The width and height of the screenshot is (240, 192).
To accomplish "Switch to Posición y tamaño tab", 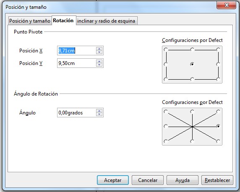I will tap(30, 21).
